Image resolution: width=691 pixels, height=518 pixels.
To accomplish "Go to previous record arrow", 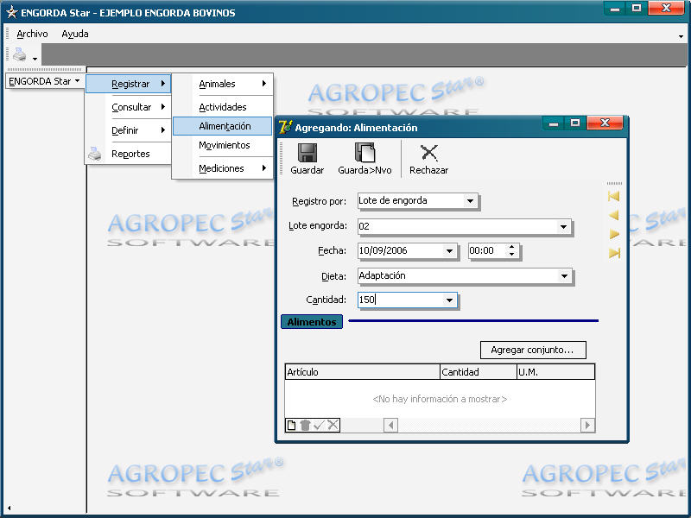I will [614, 215].
